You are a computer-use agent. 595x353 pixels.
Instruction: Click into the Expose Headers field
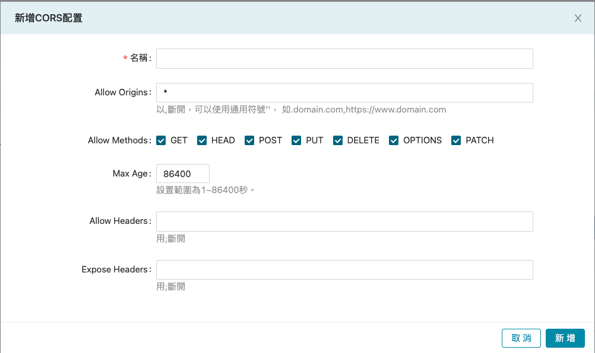344,270
